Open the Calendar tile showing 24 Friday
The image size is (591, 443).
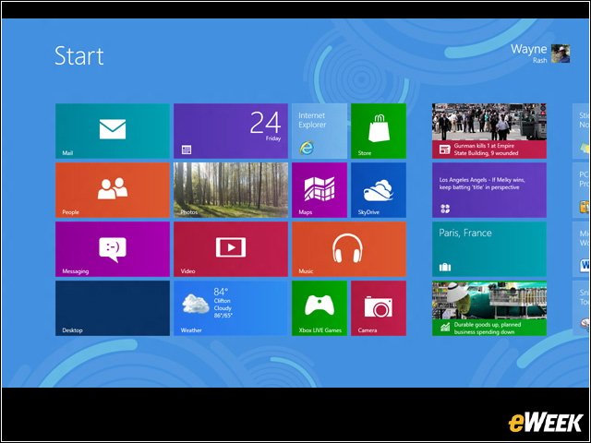230,130
